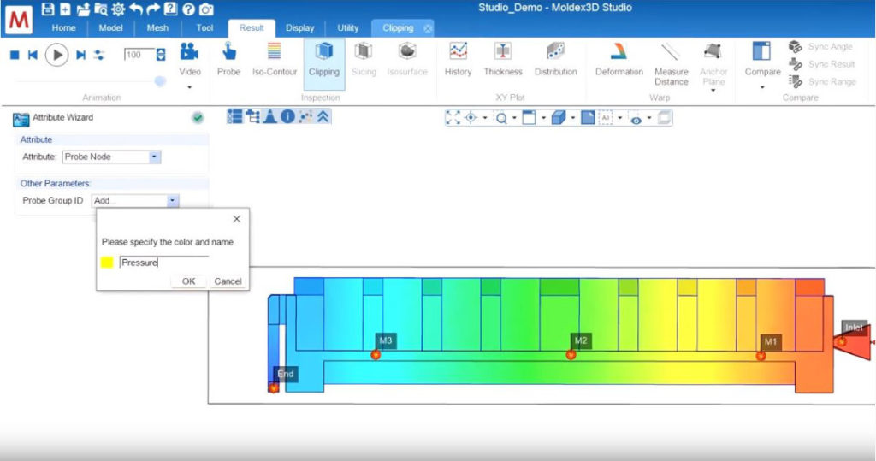Click the fit-to-window view icon

453,118
